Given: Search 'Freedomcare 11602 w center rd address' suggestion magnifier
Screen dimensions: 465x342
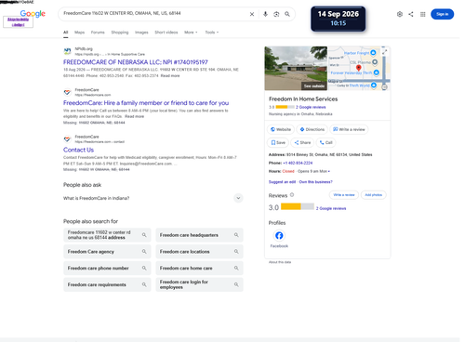Looking at the screenshot, I should pos(144,235).
